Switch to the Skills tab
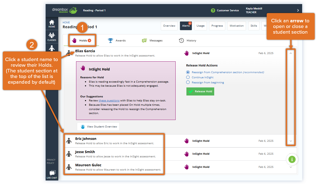 click(x=254, y=26)
